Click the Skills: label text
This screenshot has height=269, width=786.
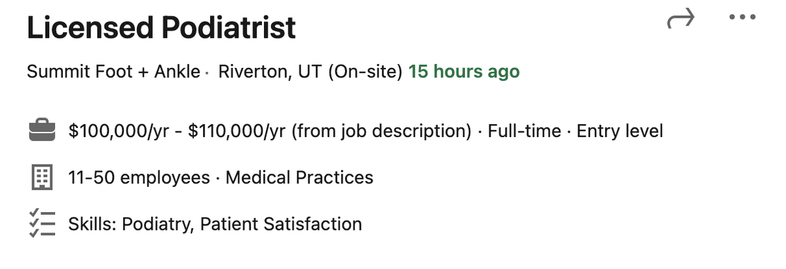coord(92,225)
